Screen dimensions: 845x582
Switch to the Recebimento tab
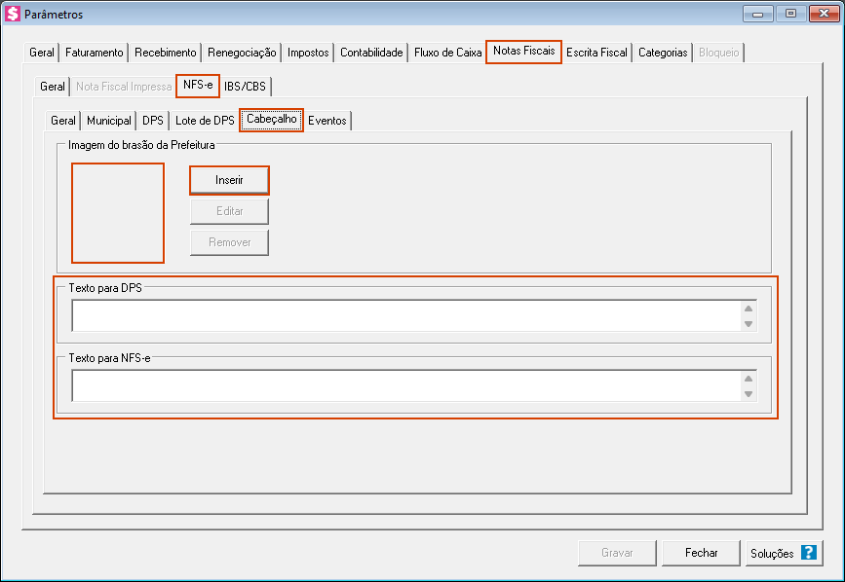(166, 53)
